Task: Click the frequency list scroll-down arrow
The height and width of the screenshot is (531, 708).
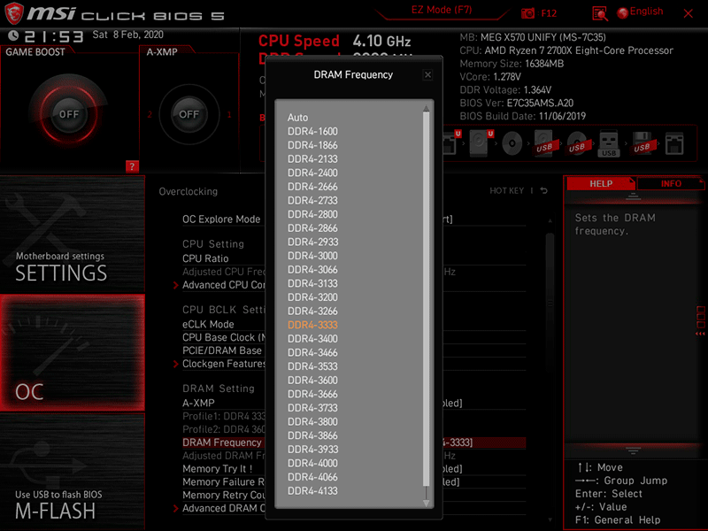Action: point(426,503)
